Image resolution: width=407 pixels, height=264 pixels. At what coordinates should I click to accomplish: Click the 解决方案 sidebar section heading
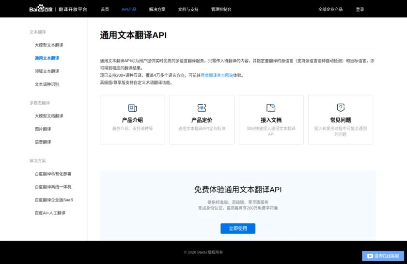pos(38,161)
